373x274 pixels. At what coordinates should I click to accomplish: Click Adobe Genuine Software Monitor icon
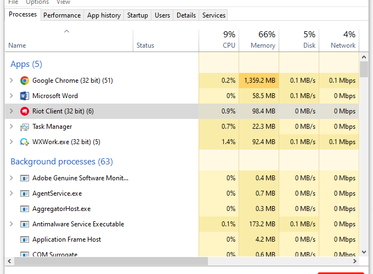pyautogui.click(x=25, y=178)
